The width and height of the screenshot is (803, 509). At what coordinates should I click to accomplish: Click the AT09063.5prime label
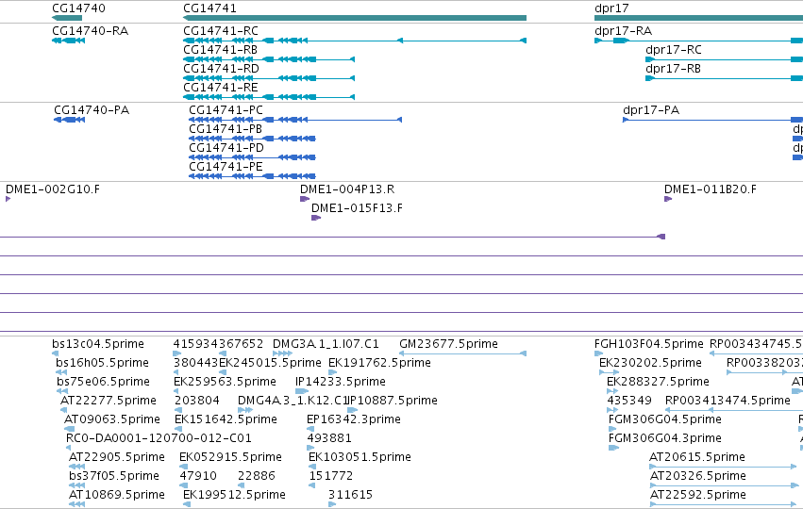point(112,420)
